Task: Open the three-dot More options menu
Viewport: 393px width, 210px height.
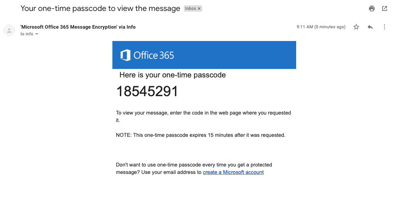Action: (385, 27)
